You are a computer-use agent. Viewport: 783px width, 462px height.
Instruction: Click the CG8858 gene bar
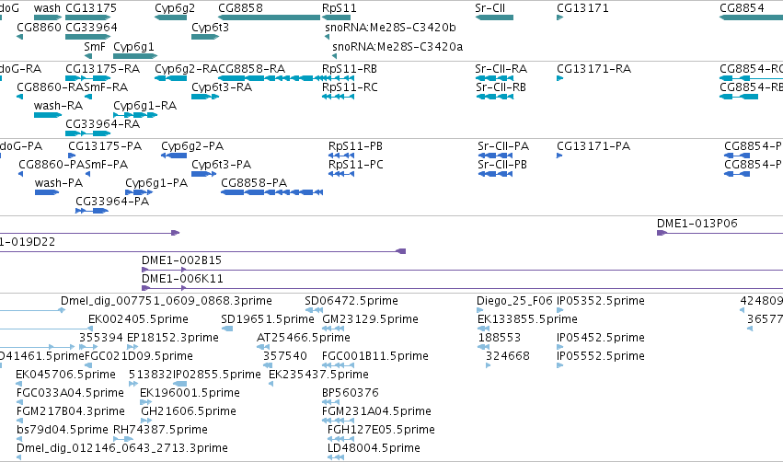(x=270, y=17)
